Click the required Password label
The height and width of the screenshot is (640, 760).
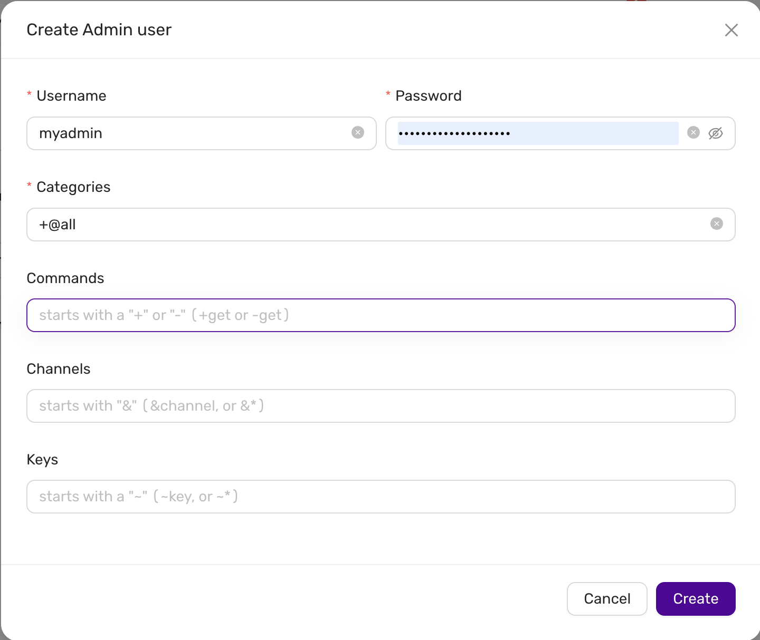[429, 95]
